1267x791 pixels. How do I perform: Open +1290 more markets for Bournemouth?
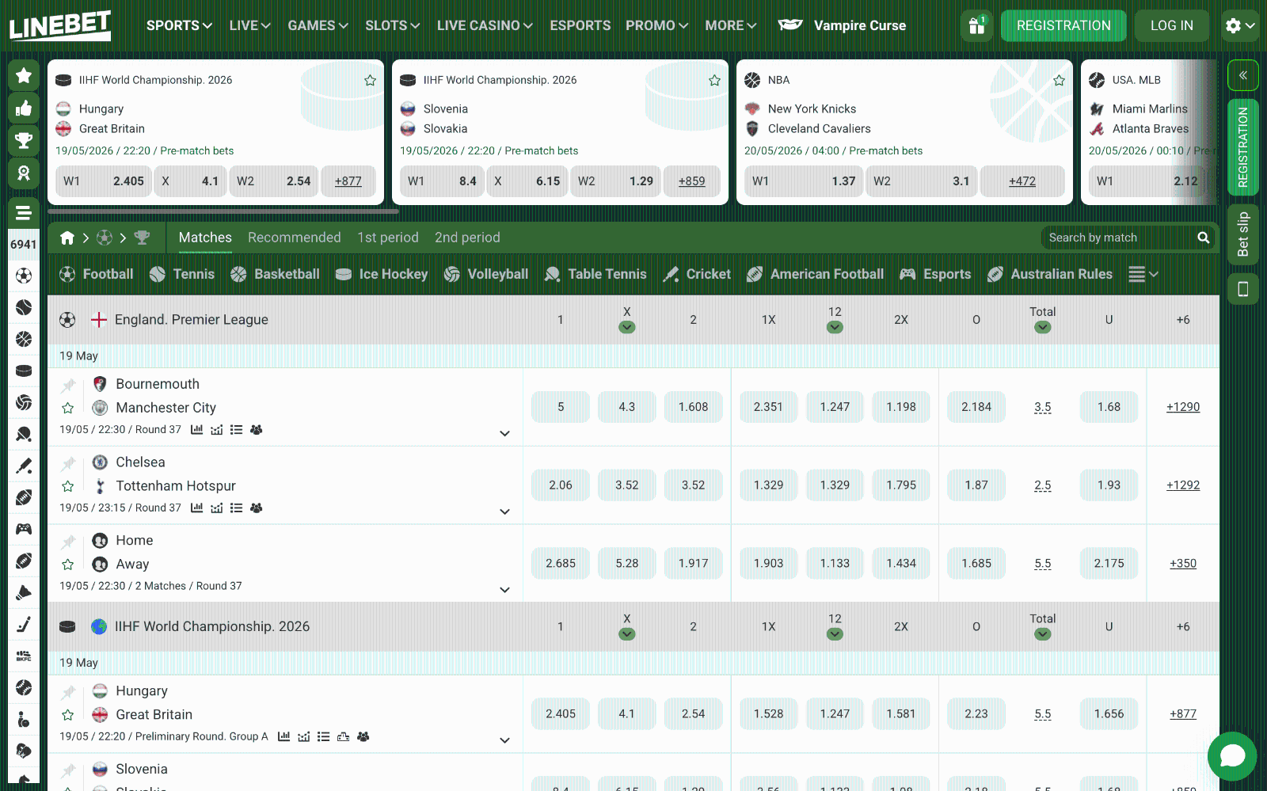click(x=1183, y=407)
